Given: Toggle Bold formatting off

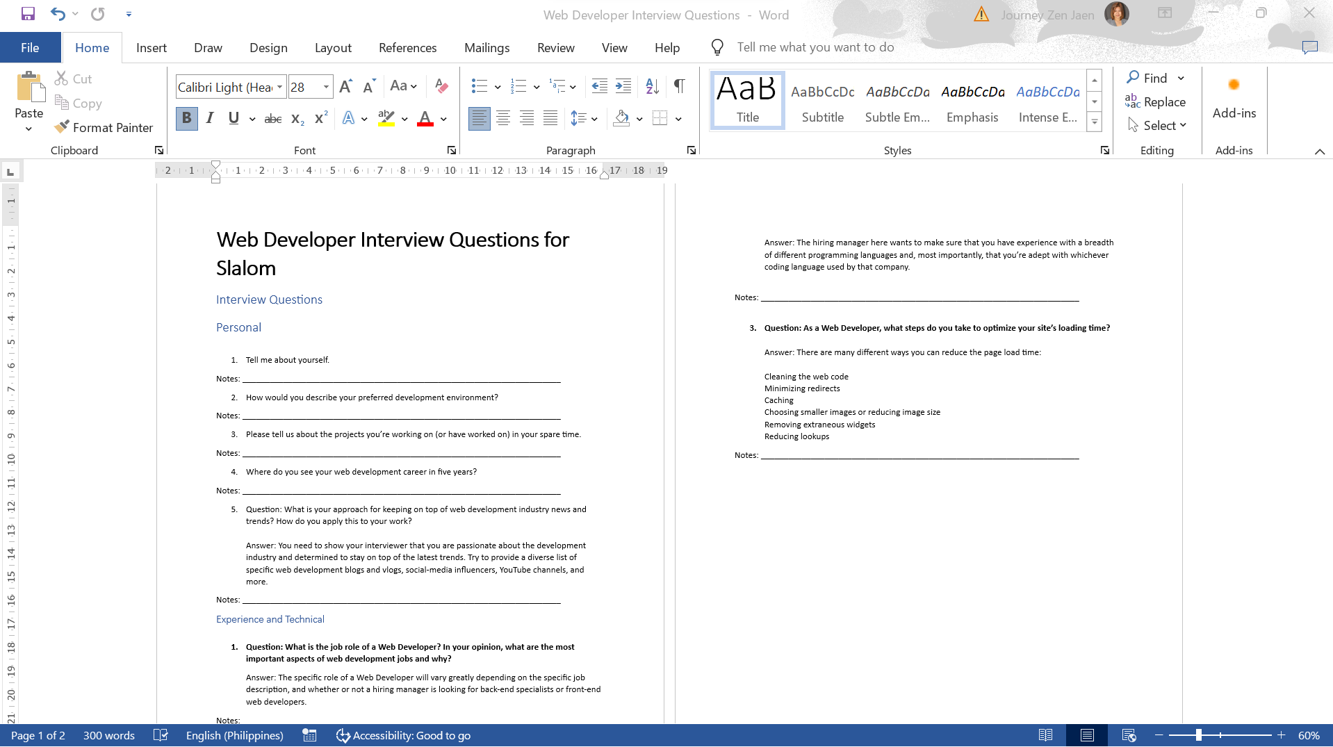Looking at the screenshot, I should click(x=186, y=119).
